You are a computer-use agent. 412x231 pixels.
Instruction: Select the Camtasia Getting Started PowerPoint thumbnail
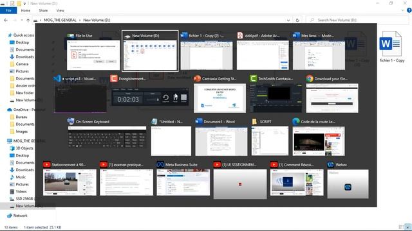point(220,98)
